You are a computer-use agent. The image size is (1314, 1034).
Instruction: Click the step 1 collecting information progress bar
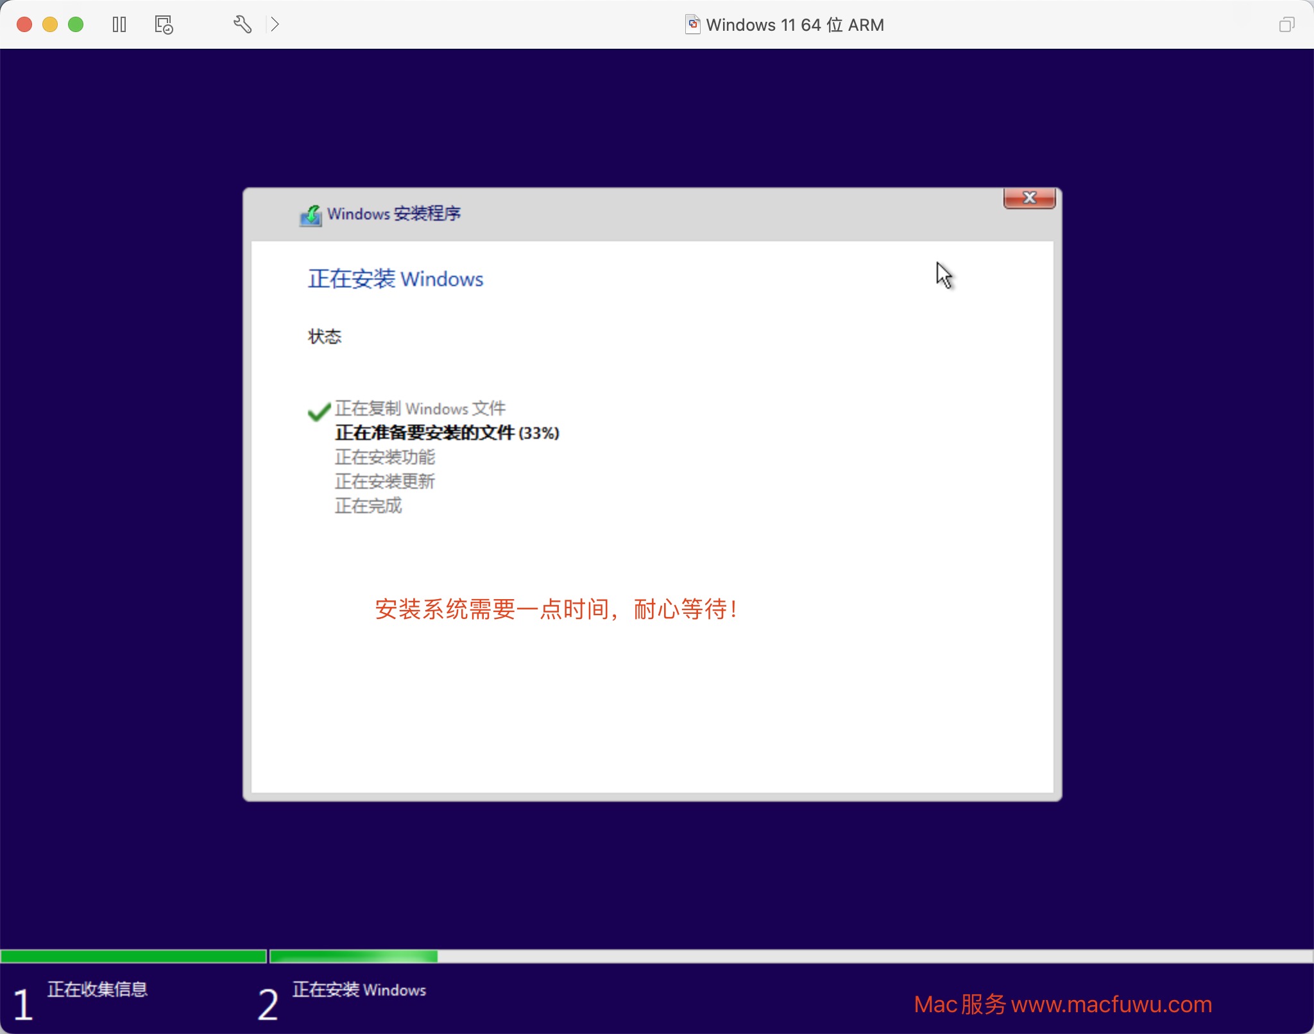pos(133,956)
